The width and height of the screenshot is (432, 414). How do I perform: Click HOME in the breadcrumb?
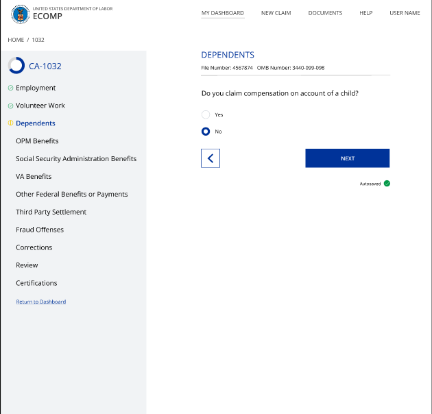click(16, 40)
